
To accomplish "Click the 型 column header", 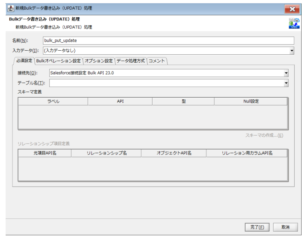I will click(184, 101).
